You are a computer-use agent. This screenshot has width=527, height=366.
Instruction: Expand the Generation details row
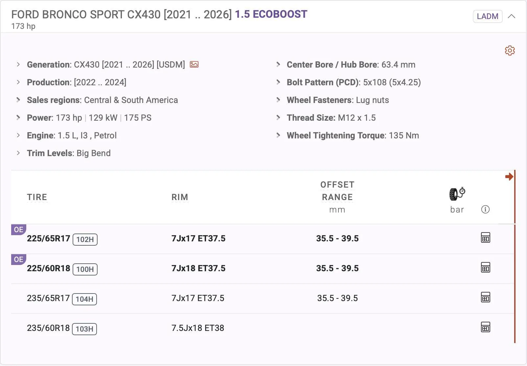(x=18, y=65)
